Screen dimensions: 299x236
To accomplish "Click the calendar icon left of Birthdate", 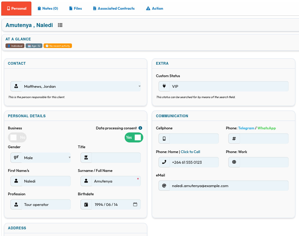I will tap(86, 204).
